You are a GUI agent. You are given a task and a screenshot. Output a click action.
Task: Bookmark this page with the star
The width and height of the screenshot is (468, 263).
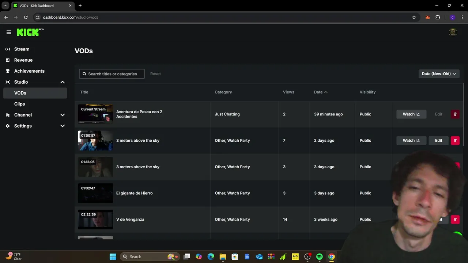tap(414, 17)
